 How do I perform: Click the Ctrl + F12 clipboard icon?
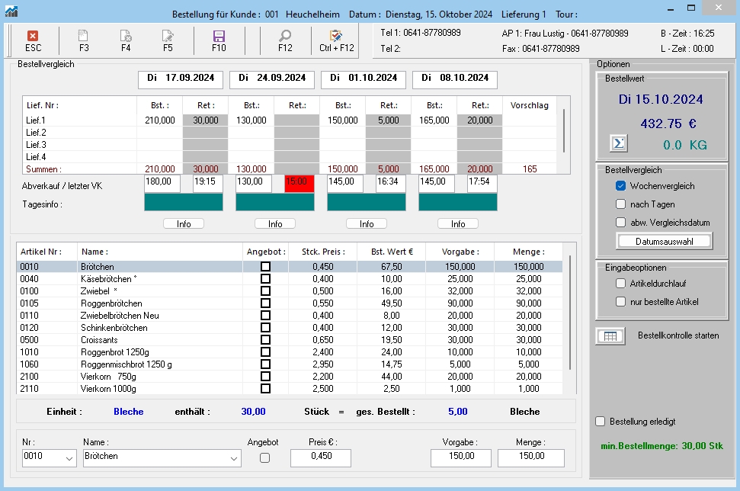[336, 36]
